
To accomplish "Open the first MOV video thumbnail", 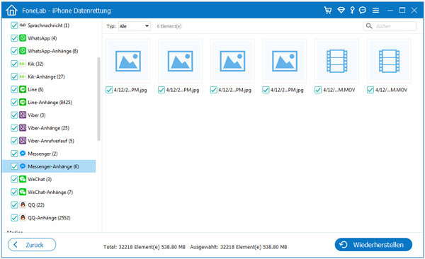I will [x=337, y=61].
